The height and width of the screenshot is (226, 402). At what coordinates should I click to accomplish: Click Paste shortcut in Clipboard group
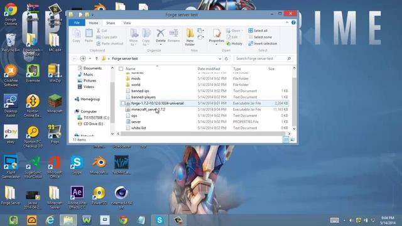click(x=110, y=44)
